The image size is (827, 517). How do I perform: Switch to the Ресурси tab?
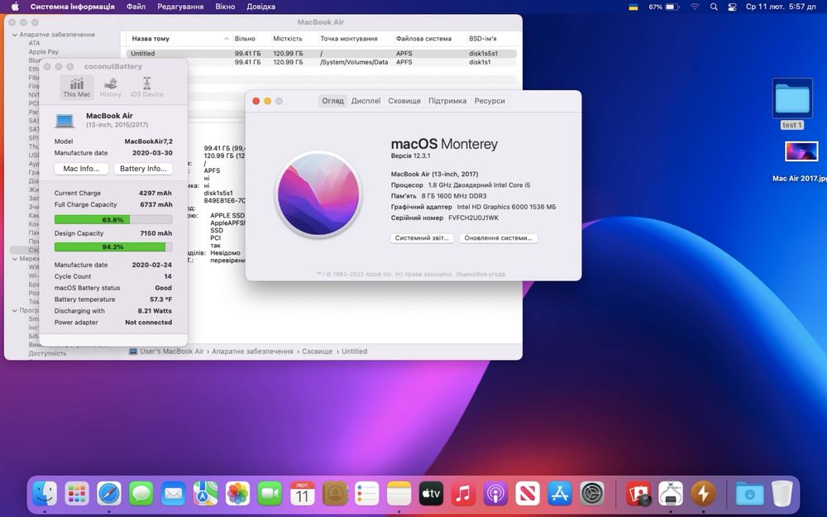click(490, 101)
